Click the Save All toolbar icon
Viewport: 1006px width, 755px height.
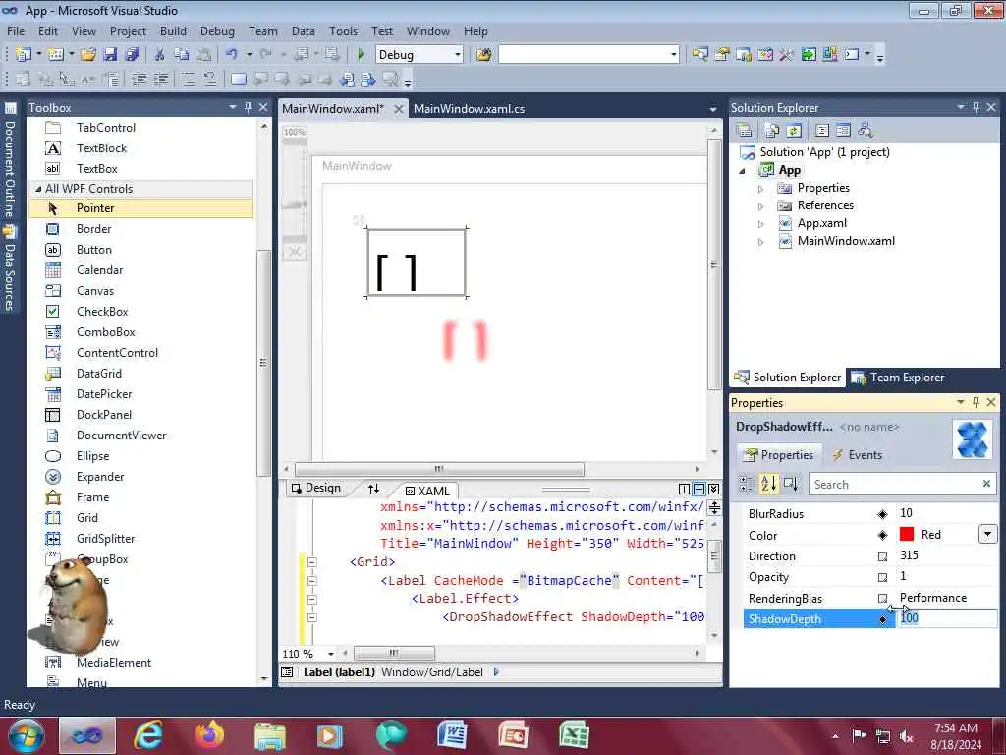(133, 55)
